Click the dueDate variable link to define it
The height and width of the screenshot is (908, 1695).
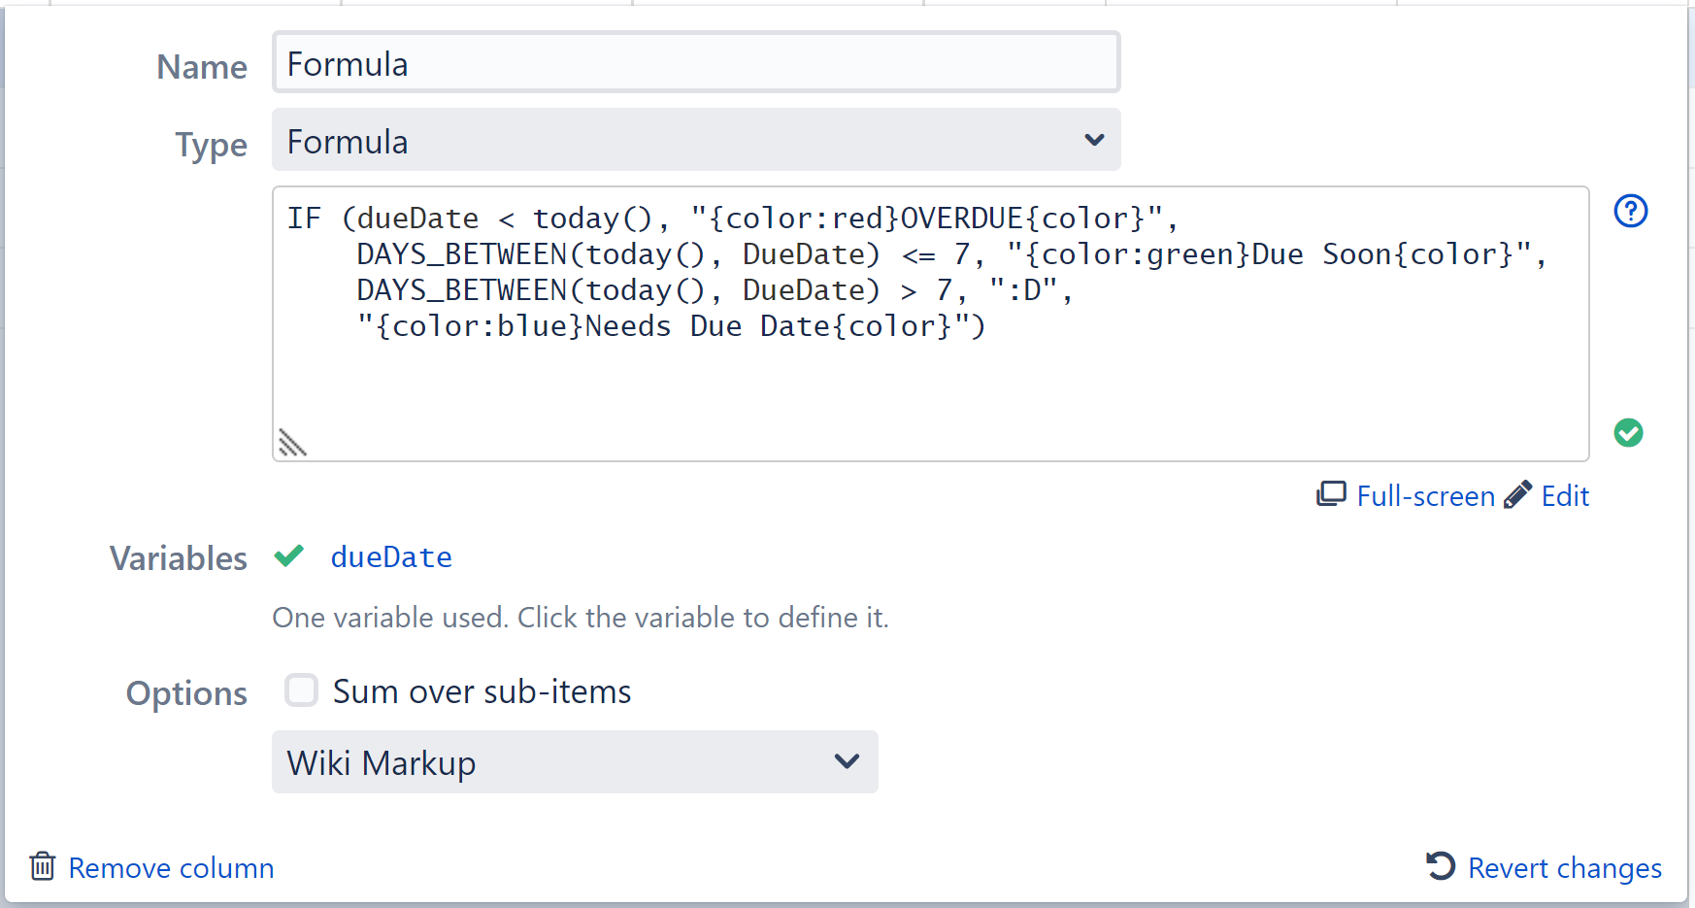(x=391, y=556)
